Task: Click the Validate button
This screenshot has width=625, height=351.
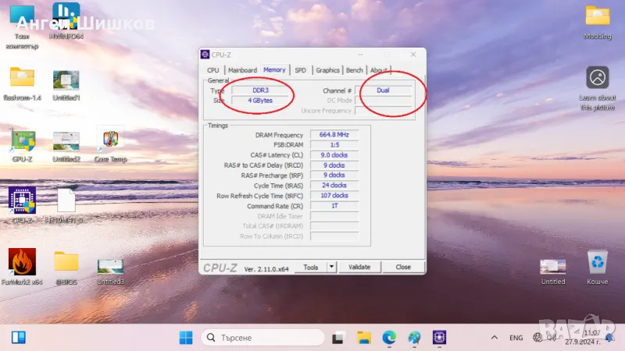Action: coord(359,267)
